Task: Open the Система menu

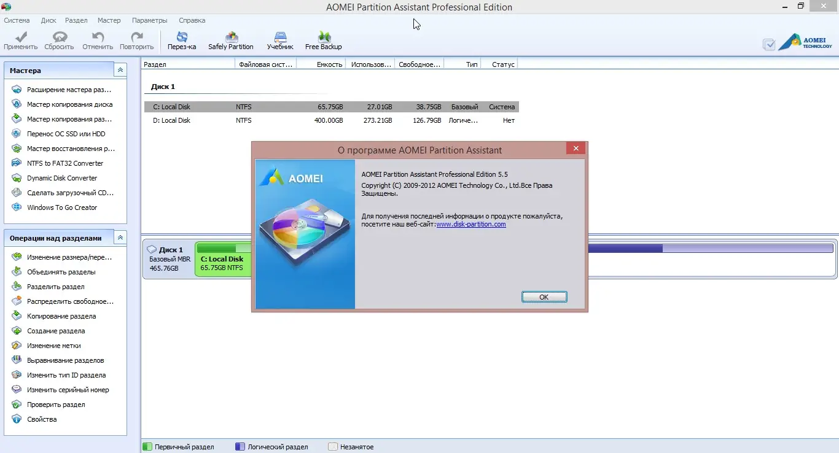Action: (17, 20)
